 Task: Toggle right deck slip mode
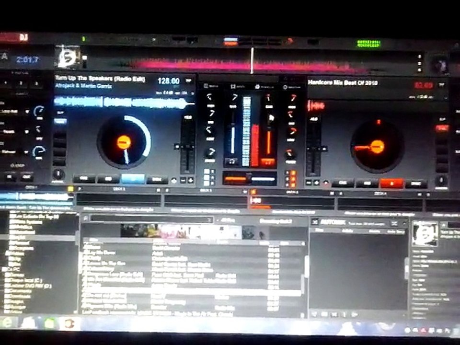(x=442, y=119)
